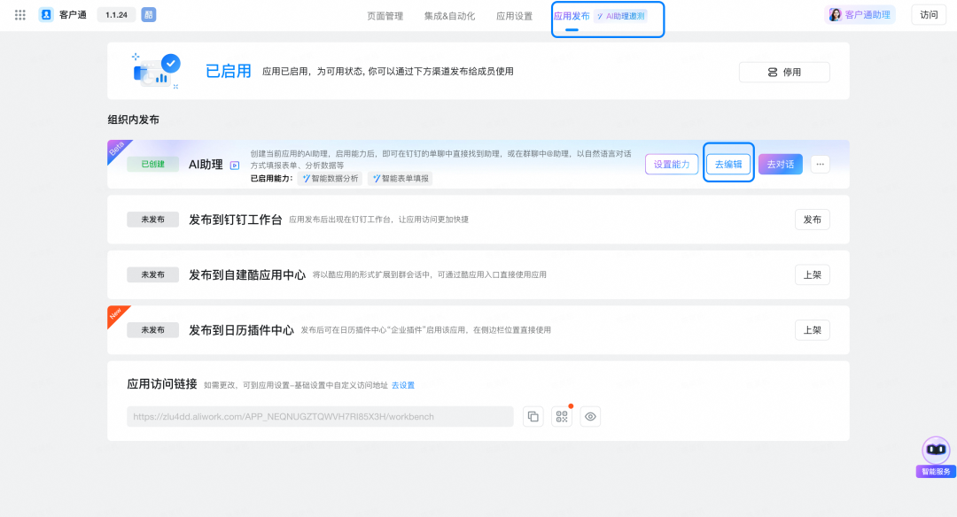Click the AI助理邀测 badge

point(620,16)
